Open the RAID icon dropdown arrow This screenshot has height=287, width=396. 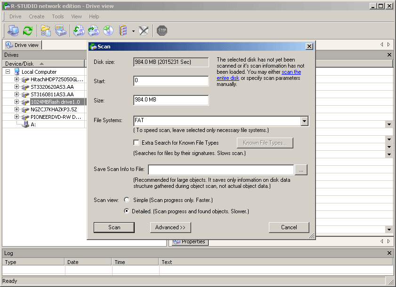pyautogui.click(x=133, y=31)
